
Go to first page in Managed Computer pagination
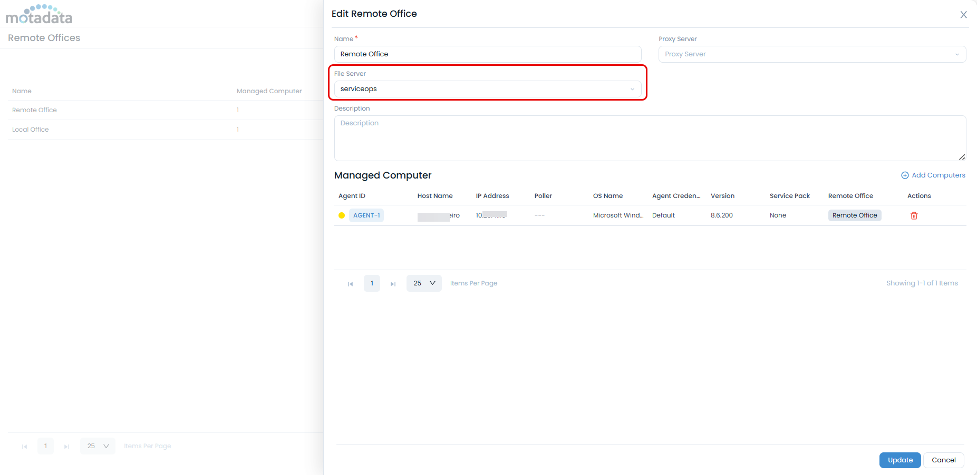coord(350,284)
